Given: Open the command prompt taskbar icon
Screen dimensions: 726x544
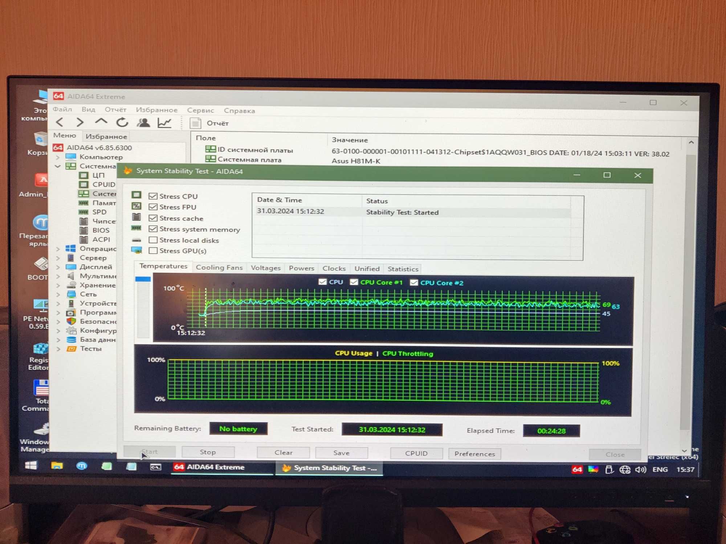Looking at the screenshot, I should click(x=156, y=467).
